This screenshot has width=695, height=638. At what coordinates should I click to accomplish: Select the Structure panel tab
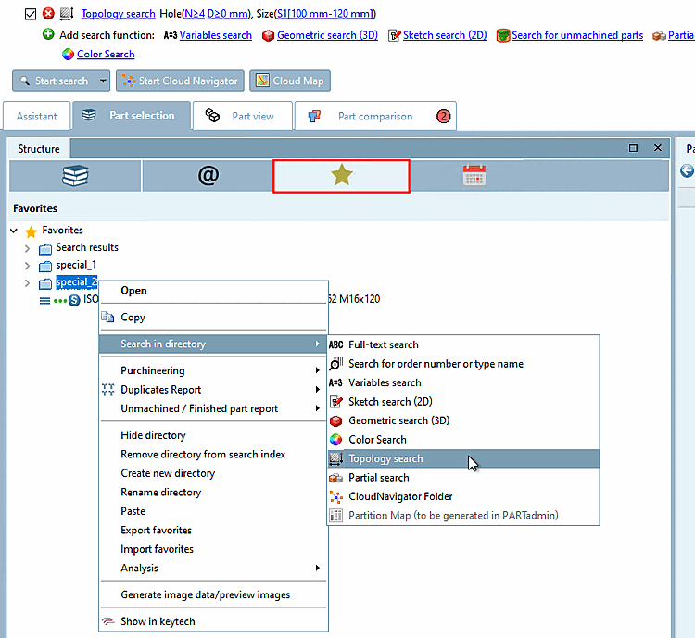[39, 149]
